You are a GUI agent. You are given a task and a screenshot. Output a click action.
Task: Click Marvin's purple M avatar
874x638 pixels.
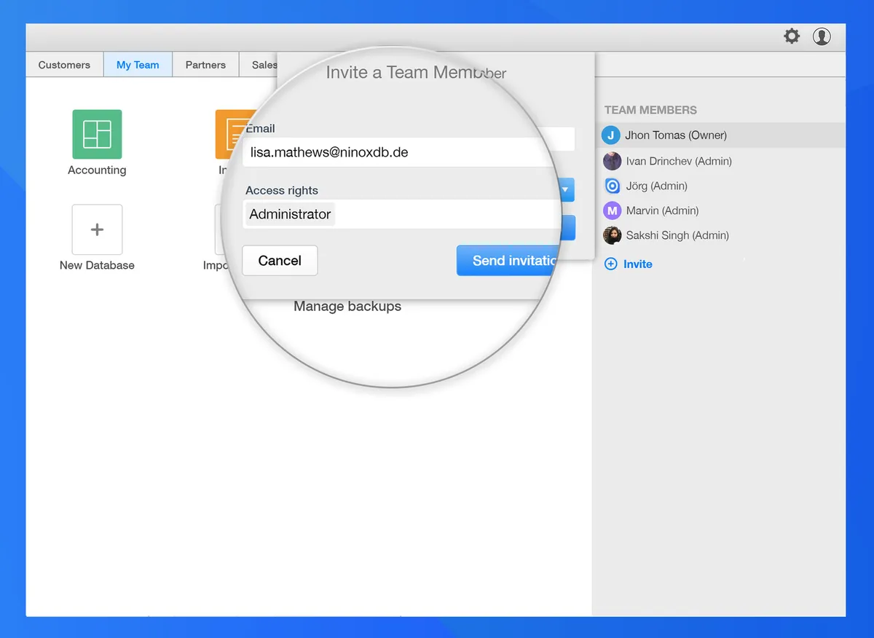tap(612, 210)
